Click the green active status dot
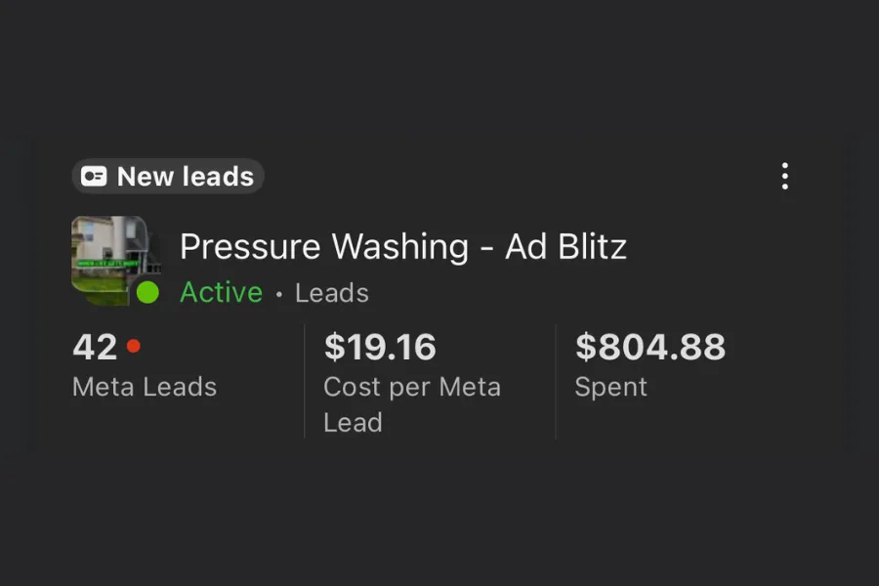Image resolution: width=879 pixels, height=586 pixels. [x=147, y=292]
